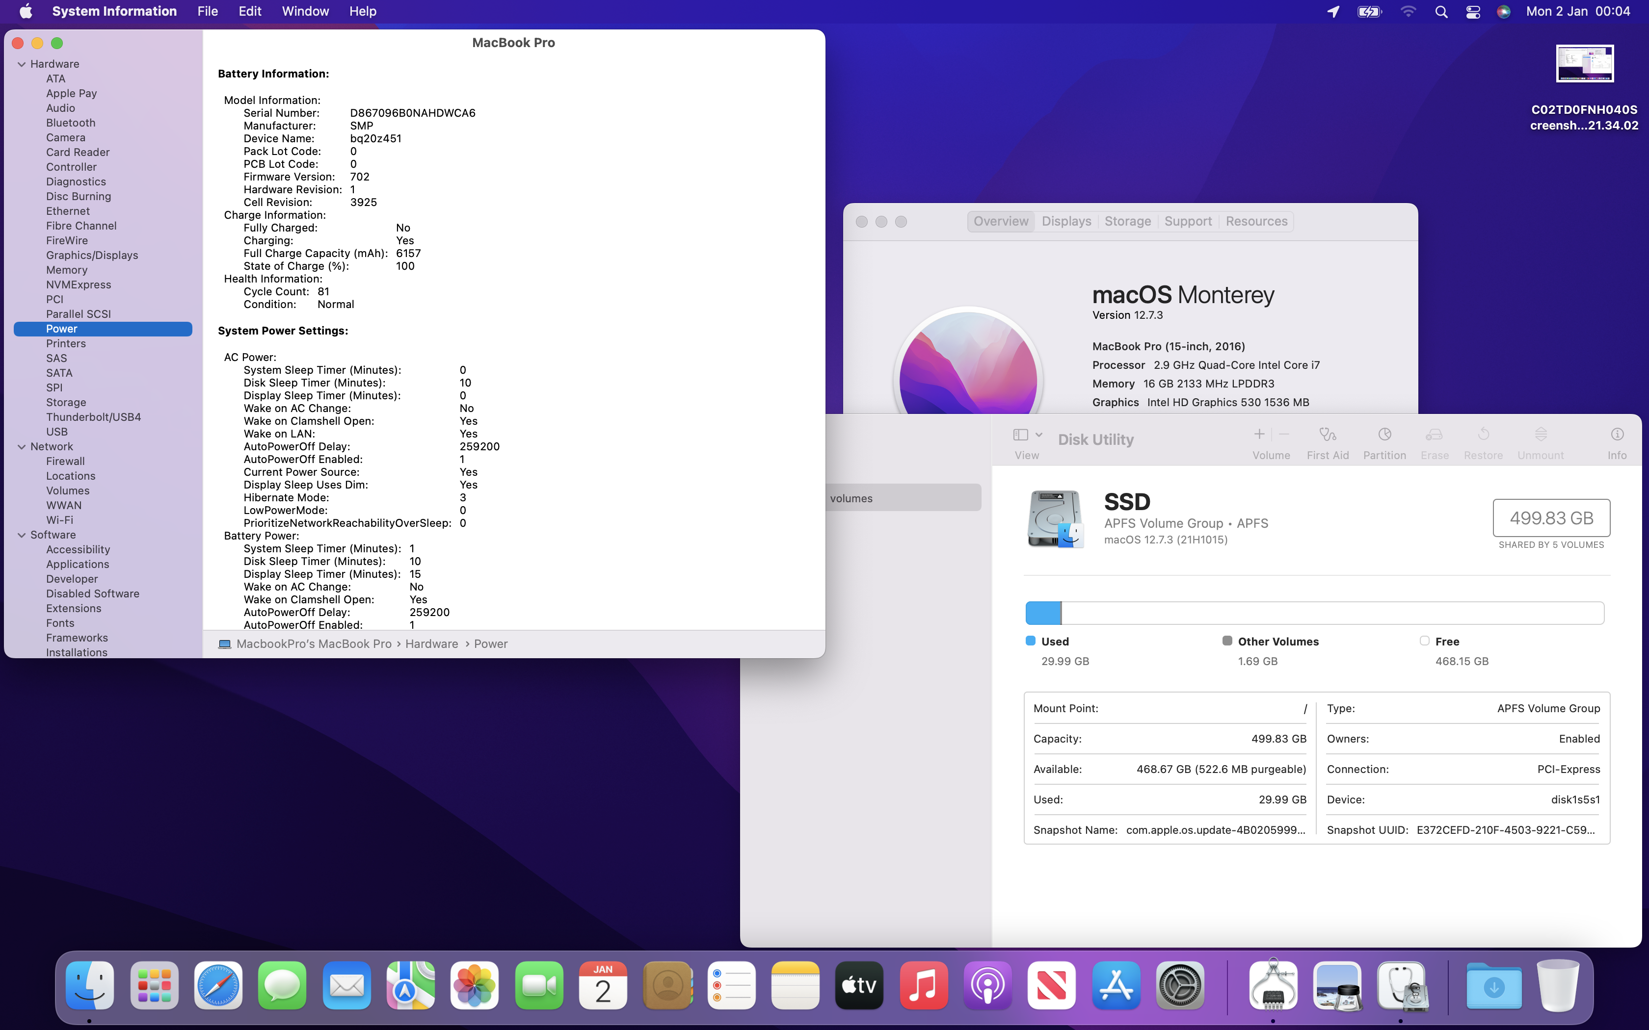Click MacbookPro's MacBook Pro in path bar
The height and width of the screenshot is (1030, 1649).
click(x=314, y=644)
